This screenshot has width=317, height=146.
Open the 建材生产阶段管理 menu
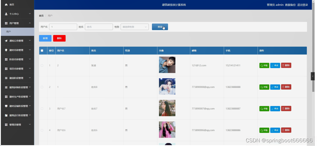tap(17, 97)
